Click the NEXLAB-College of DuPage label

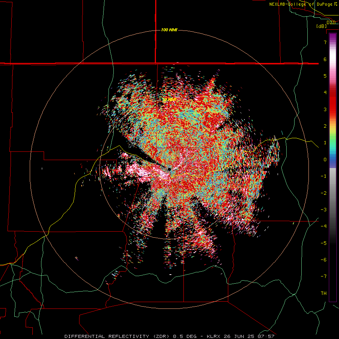click(303, 4)
